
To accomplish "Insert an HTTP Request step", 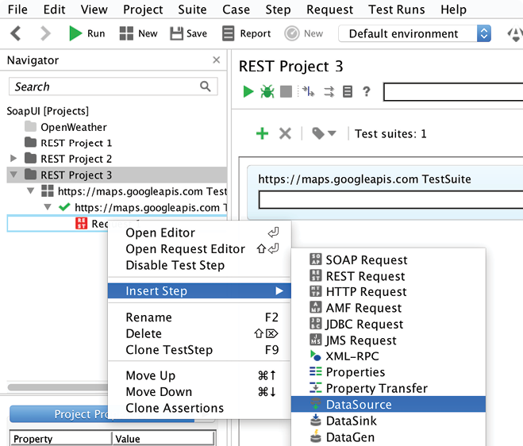I will (x=388, y=292).
